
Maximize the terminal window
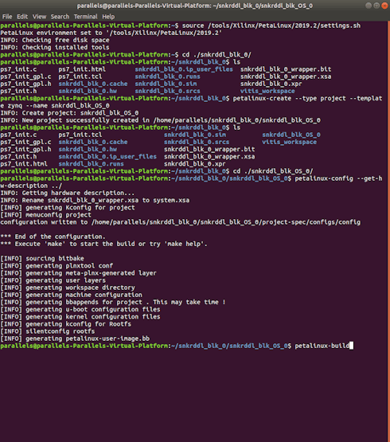tap(376, 6)
